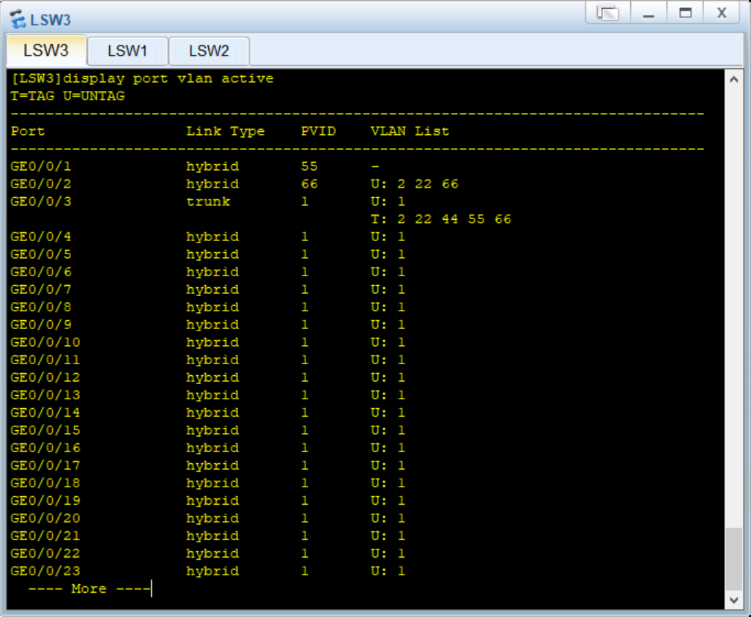Click the GE0/0/23 port entry
The image size is (751, 617).
pos(45,571)
